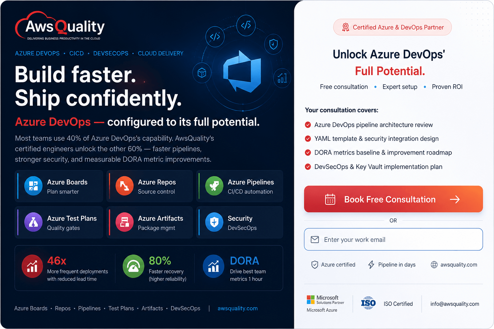Click the certified partner ribbon icon
Viewport: 494px width, 329px height.
pyautogui.click(x=345, y=27)
